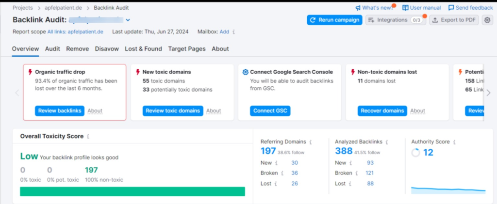Click the 33 potentially toxic domains text
Image resolution: width=497 pixels, height=204 pixels.
[x=178, y=90]
